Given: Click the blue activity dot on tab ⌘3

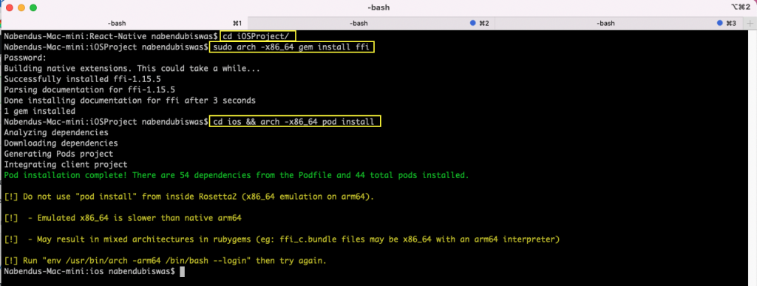Looking at the screenshot, I should [720, 23].
